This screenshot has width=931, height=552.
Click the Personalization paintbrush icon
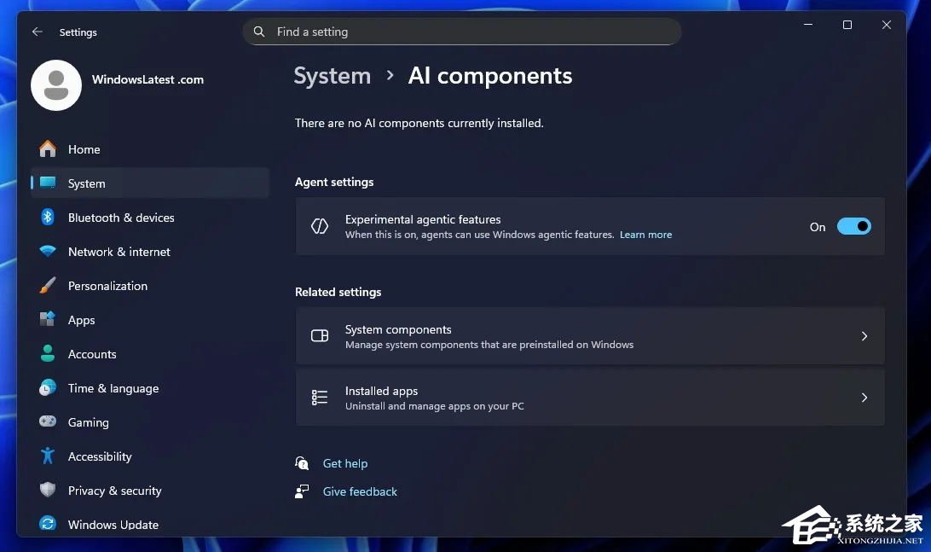[48, 286]
